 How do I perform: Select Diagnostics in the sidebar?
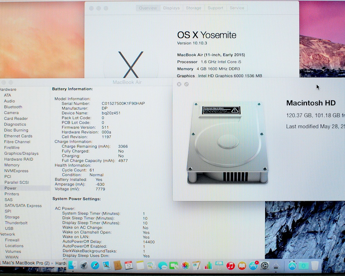[x=15, y=124]
